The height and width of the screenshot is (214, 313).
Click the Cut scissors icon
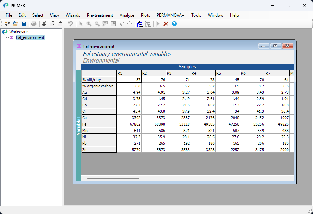coord(44,24)
